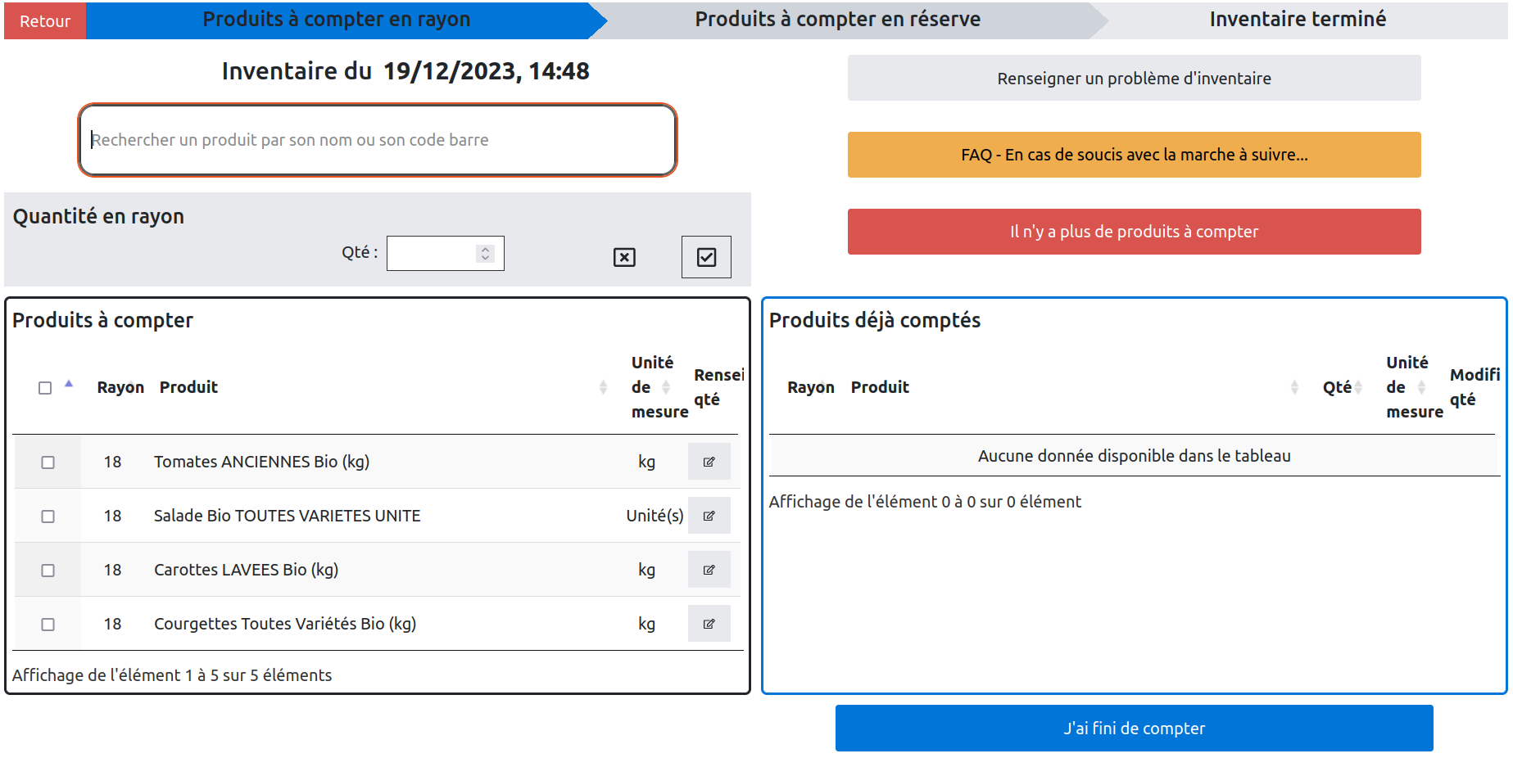Cancel quantity entry with the X icon

624,257
